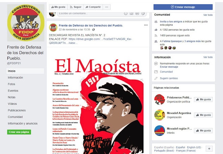This screenshot has height=154, width=223.
Task: Click the post's globe privacy icon
Action: pos(93,30)
